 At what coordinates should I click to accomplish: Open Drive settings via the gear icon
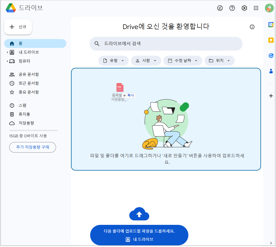click(x=244, y=8)
